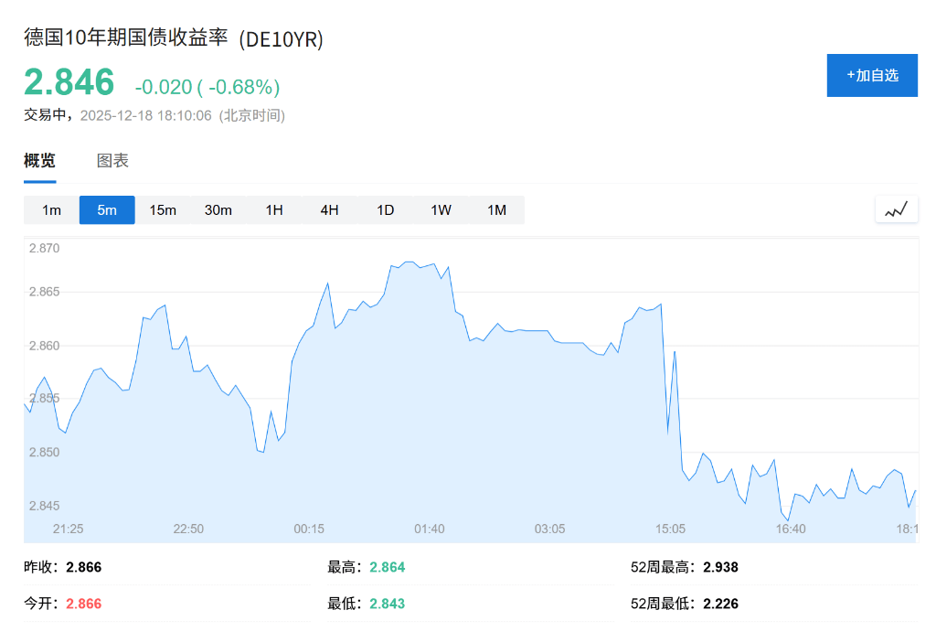Switch chart to 30m interval

click(218, 210)
